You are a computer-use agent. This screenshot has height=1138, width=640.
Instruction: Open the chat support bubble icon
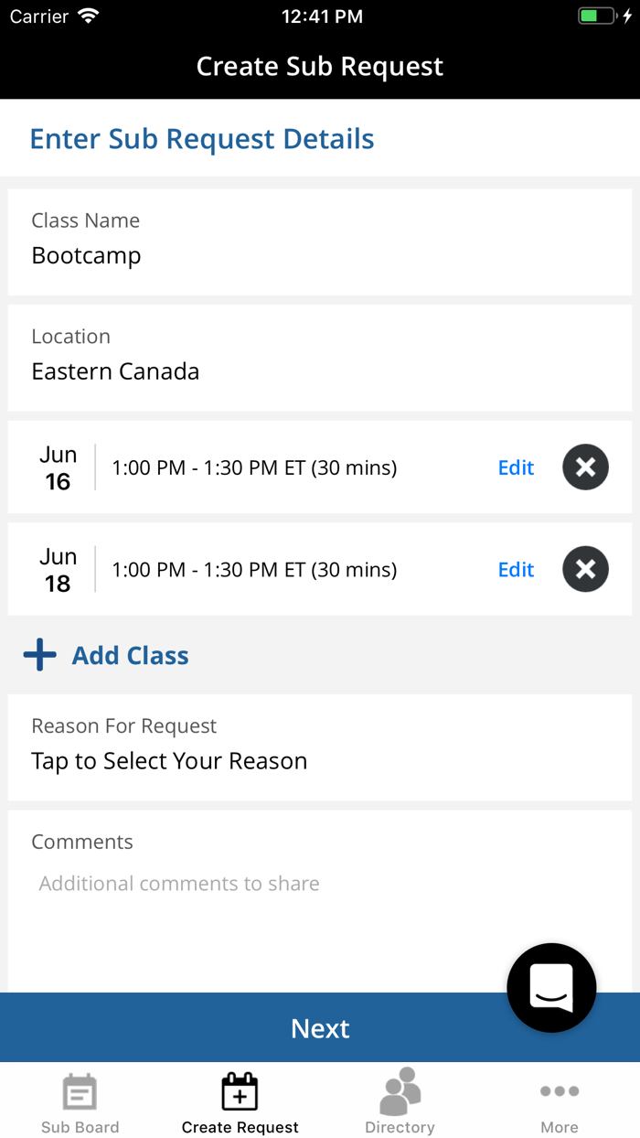point(551,987)
